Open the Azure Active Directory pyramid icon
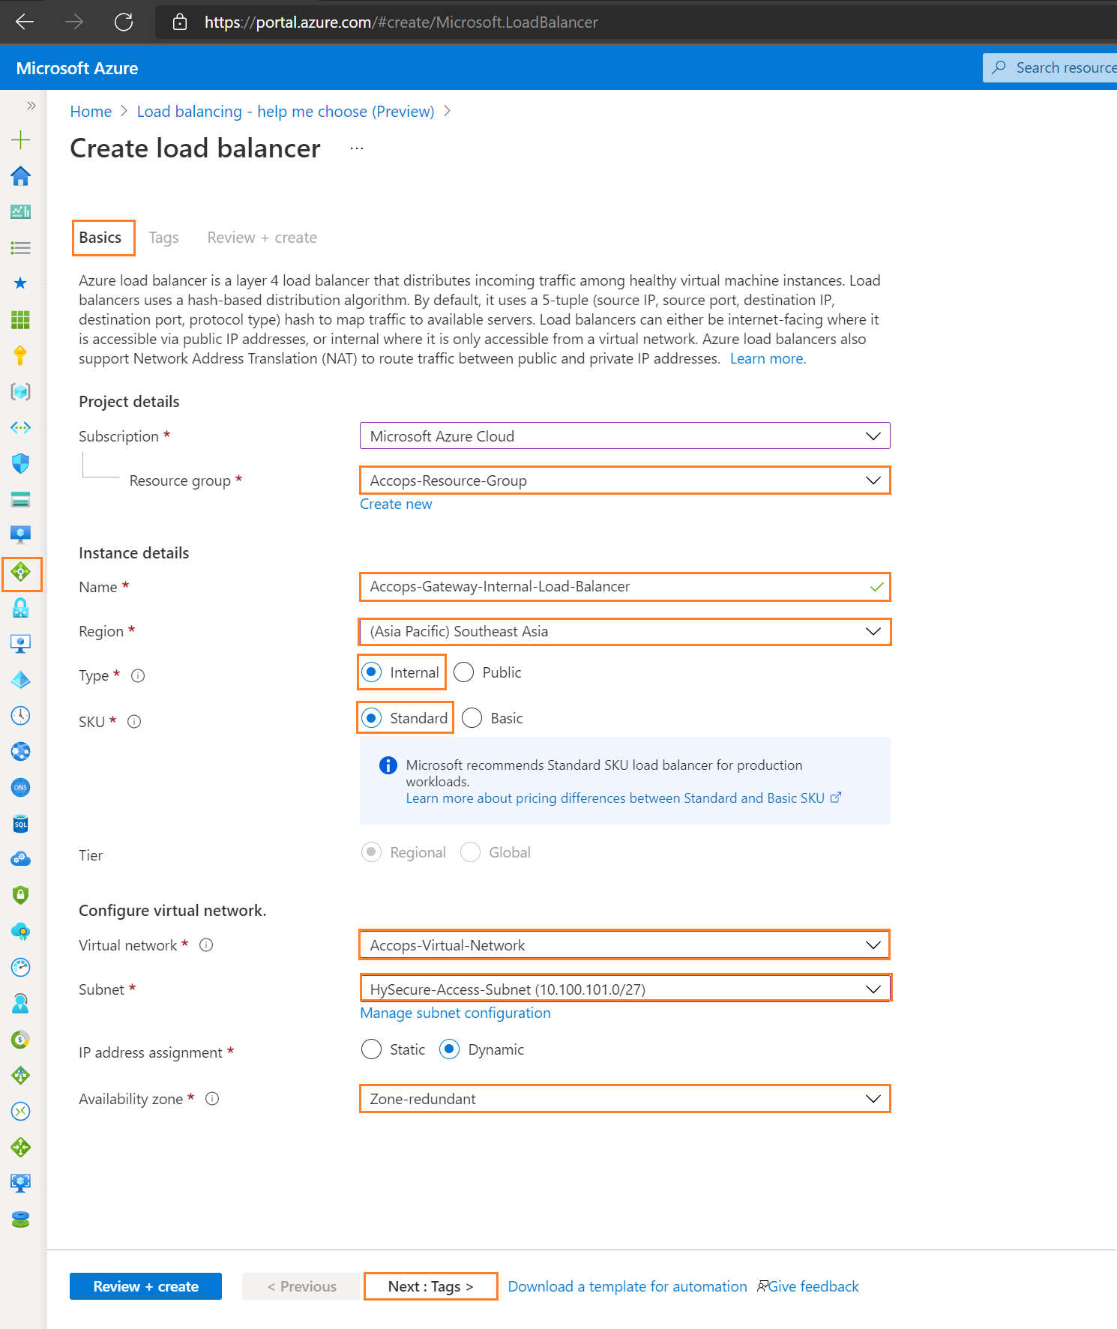 coord(20,680)
